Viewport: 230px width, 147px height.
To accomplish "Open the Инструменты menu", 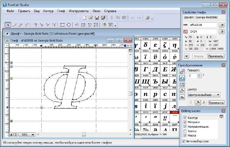I will click(x=79, y=11).
